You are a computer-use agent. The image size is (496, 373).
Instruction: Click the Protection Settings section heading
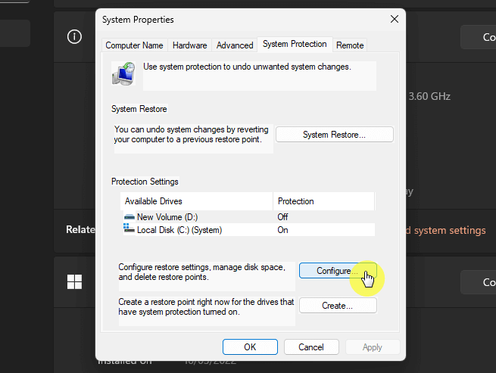tap(145, 182)
